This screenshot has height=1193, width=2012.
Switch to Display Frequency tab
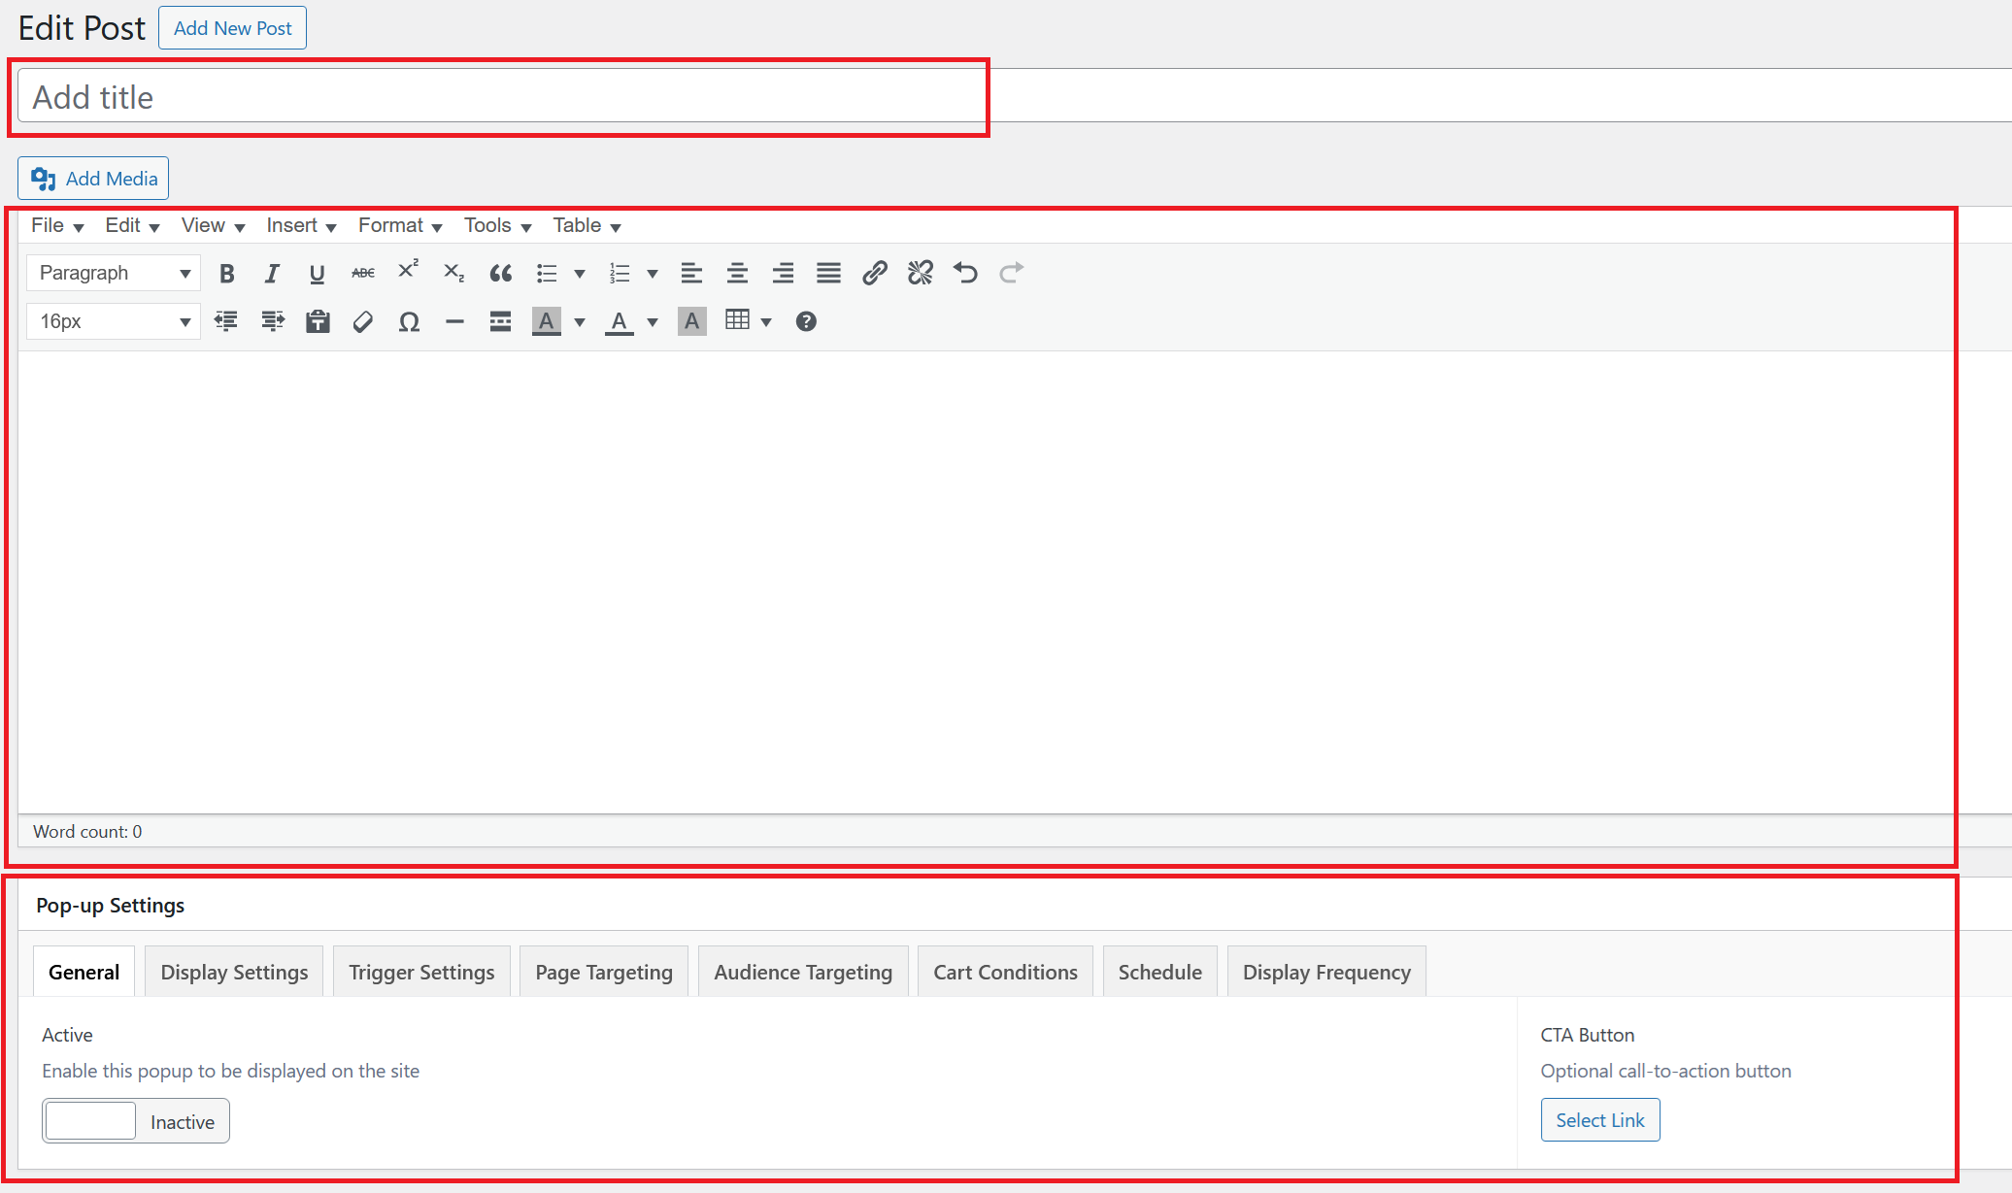pyautogui.click(x=1326, y=972)
